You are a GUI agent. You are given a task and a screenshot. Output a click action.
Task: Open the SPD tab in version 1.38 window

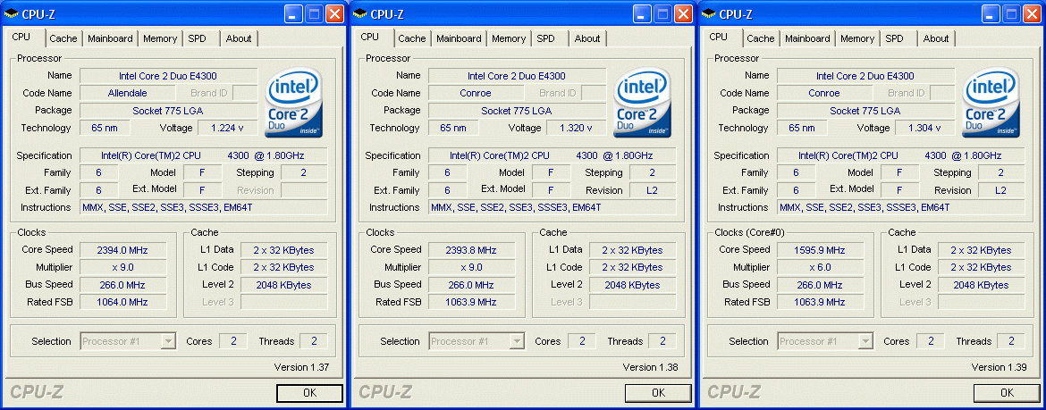pos(545,38)
